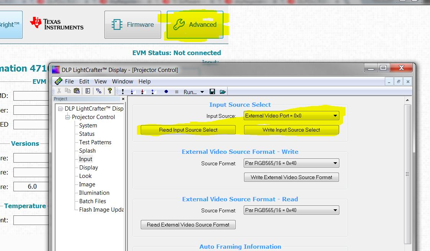Click Write External Video Source Format button
430x251 pixels.
click(x=291, y=177)
